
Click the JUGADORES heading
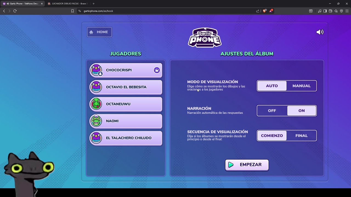click(126, 54)
